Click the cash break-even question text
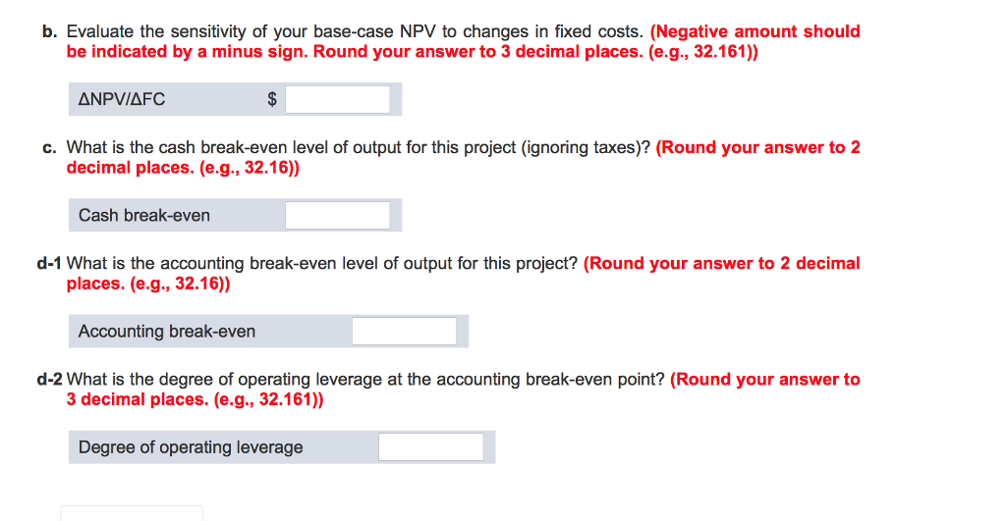 click(x=359, y=147)
